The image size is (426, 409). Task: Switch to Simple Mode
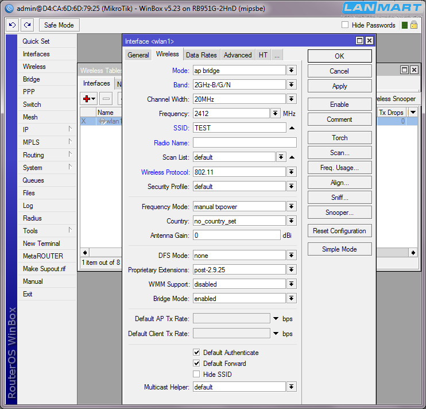pos(340,249)
